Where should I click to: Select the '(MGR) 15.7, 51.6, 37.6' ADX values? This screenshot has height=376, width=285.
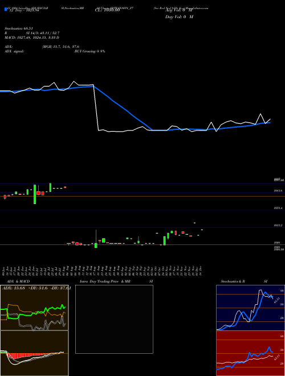60,47
